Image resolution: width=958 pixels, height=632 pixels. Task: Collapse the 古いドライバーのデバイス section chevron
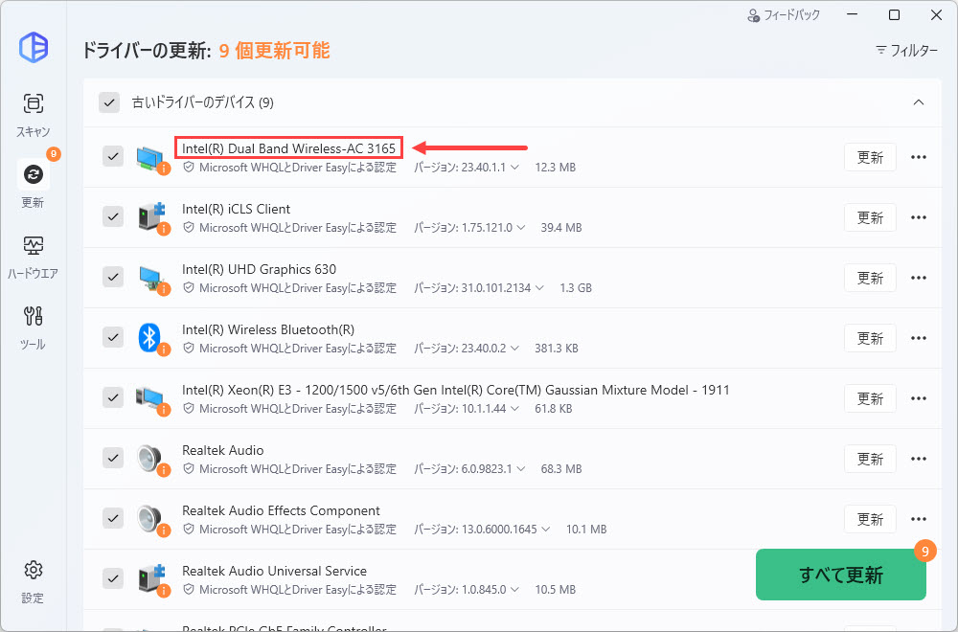[x=919, y=102]
